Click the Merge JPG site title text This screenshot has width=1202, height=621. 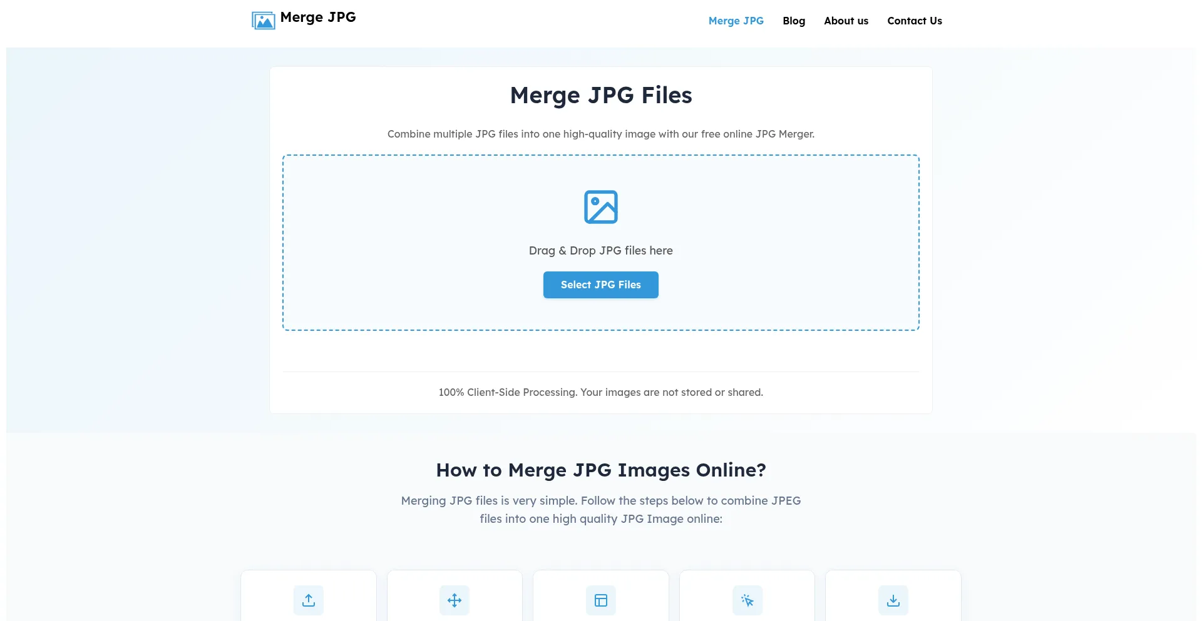(318, 18)
